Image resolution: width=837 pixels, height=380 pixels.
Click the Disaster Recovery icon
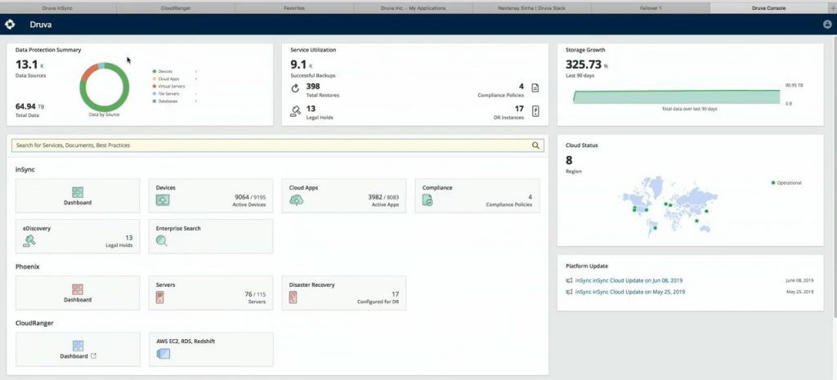[x=293, y=297]
